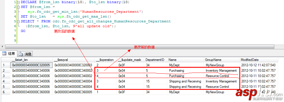Click 'Inventory Management' in row 4
Viewport: 284px width, 102px height.
(221, 81)
